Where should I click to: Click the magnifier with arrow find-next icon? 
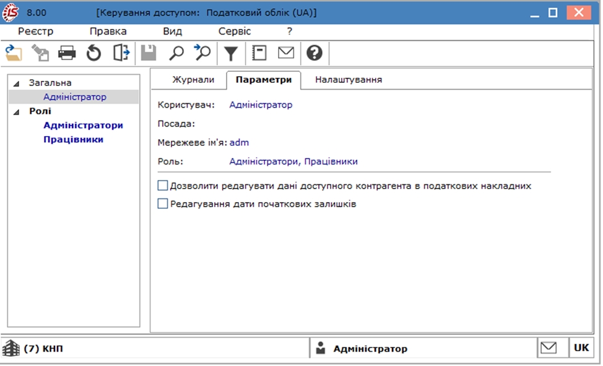tap(202, 53)
